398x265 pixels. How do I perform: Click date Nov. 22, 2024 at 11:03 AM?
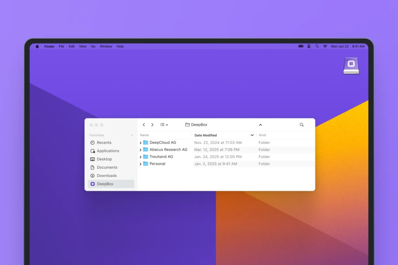(218, 143)
